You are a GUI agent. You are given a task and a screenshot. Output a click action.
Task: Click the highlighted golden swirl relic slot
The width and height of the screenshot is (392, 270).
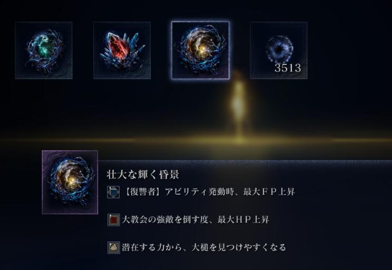[201, 51]
